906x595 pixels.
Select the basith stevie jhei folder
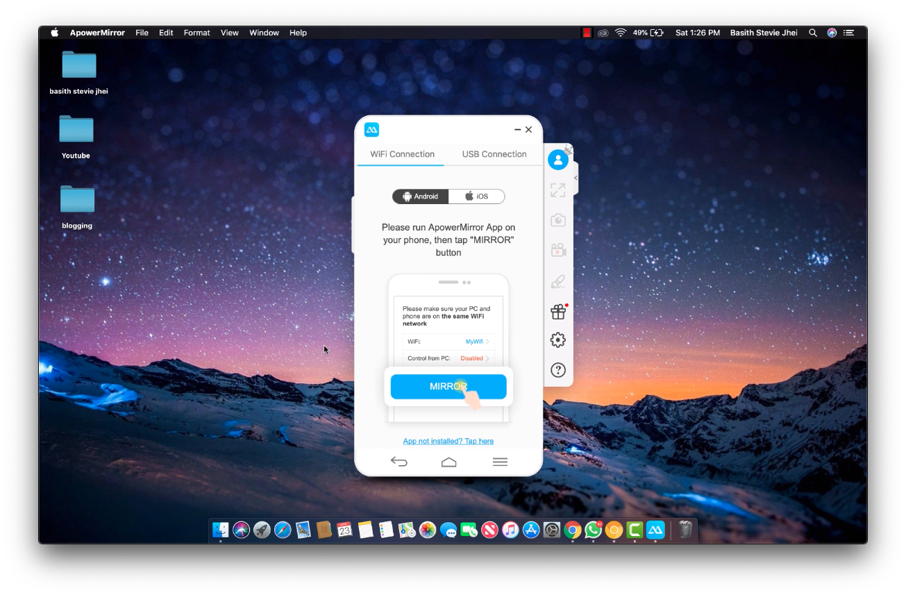(78, 72)
